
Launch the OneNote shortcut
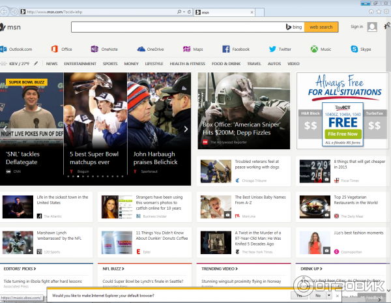(x=95, y=49)
